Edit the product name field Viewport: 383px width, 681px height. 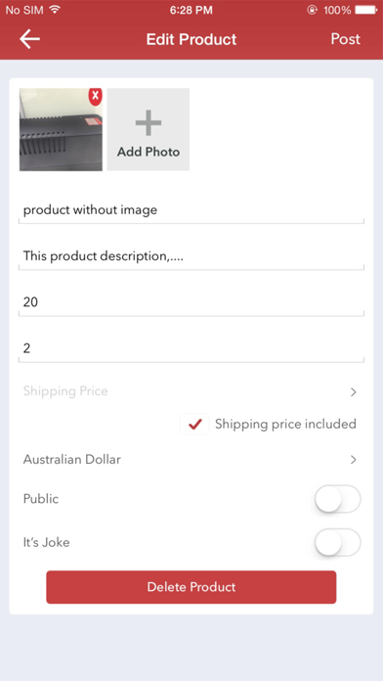191,210
